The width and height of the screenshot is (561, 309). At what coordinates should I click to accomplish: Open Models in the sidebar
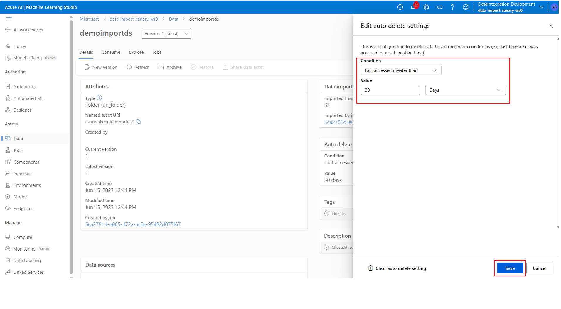point(17,197)
